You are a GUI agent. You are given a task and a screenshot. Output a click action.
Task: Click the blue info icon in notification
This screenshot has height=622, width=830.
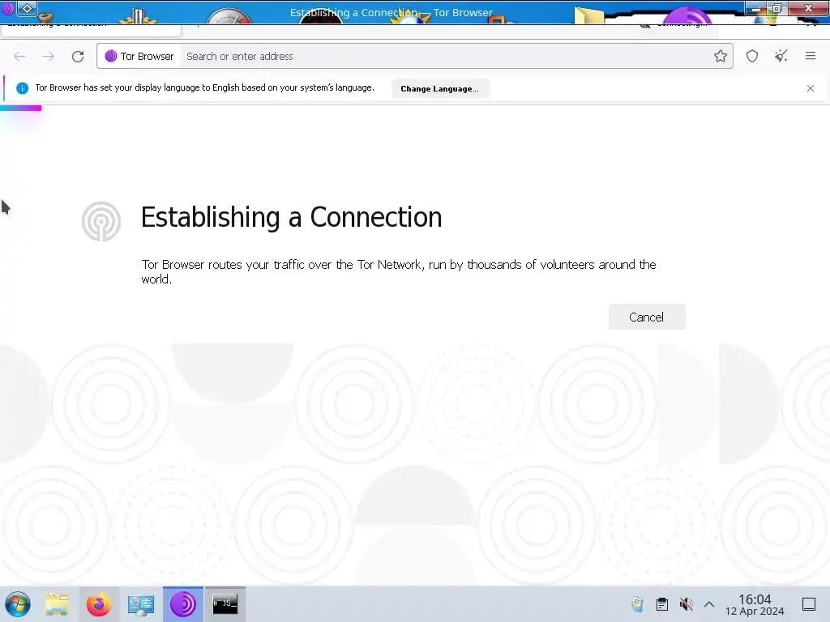(x=22, y=87)
